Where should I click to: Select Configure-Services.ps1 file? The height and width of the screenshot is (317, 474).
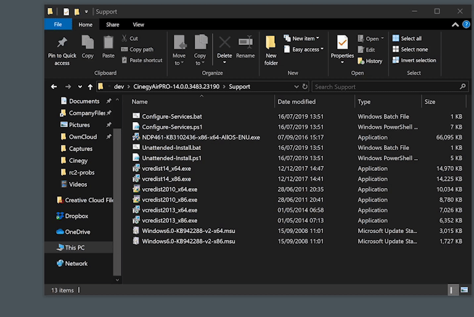click(172, 127)
